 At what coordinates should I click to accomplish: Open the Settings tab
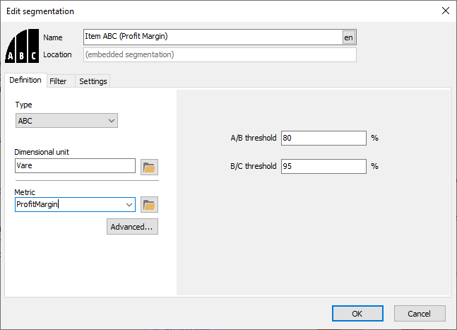(x=93, y=81)
